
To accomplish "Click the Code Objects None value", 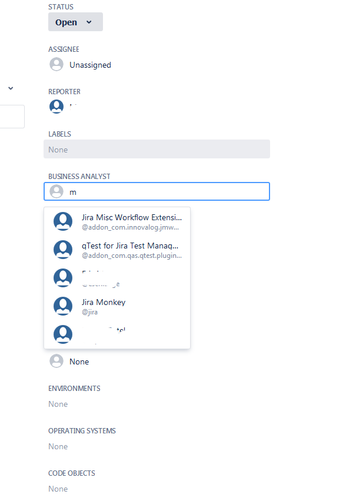I will click(58, 489).
